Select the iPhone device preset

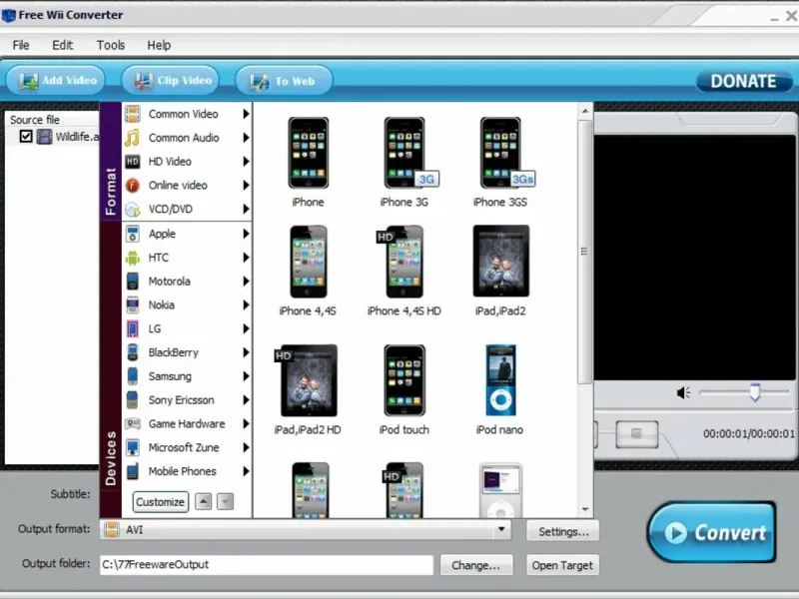pos(308,153)
